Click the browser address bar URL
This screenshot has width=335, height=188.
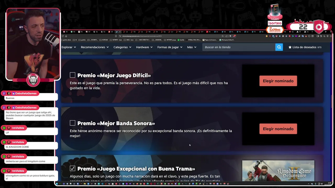tap(142, 36)
